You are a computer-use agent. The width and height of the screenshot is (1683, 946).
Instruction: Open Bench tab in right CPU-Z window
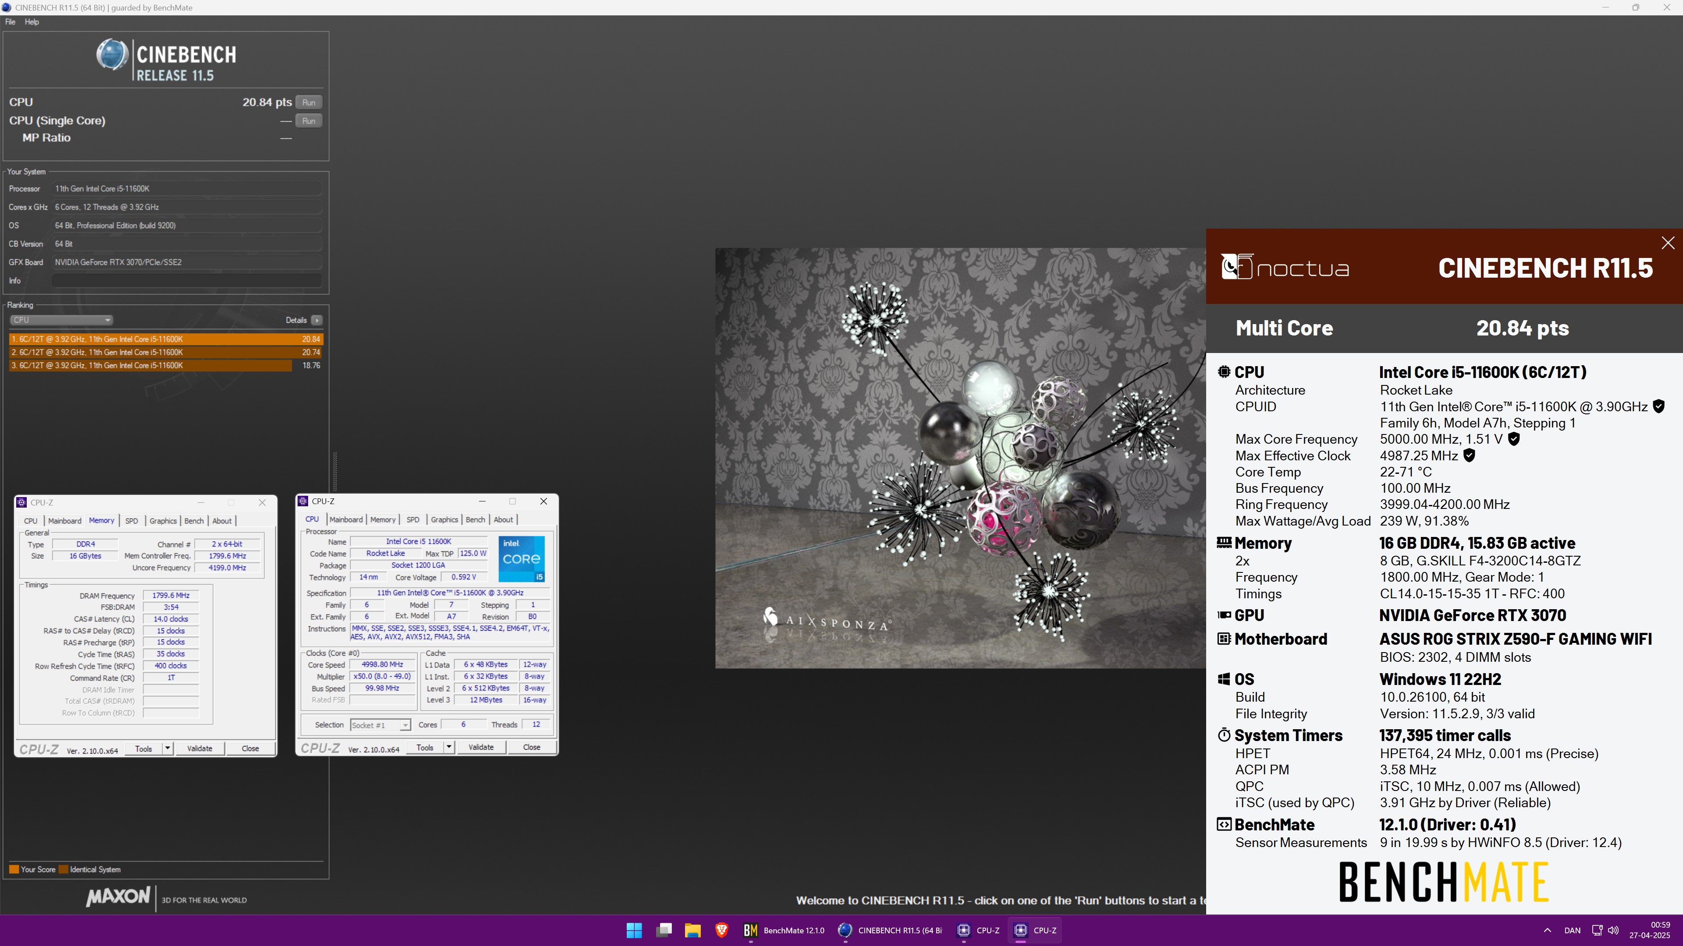475,520
